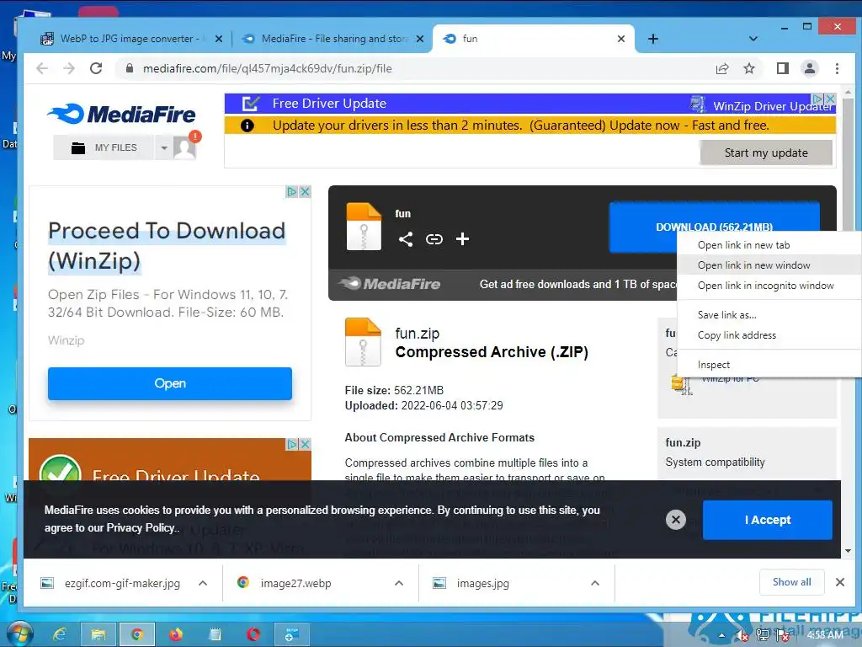Close the fun tab
862x647 pixels.
[x=620, y=39]
